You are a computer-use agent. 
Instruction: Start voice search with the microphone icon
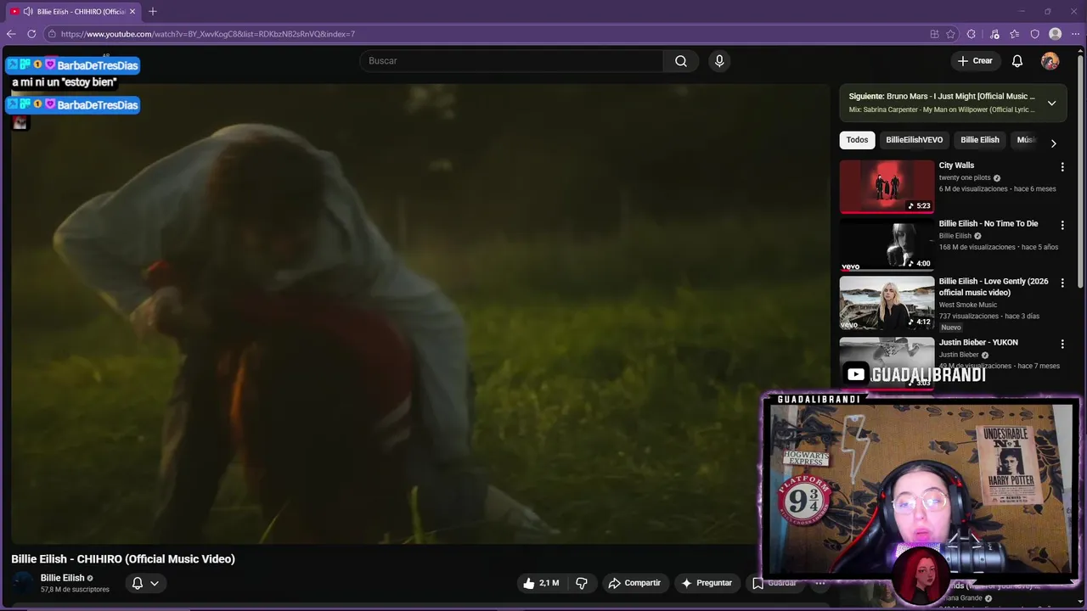coord(719,61)
